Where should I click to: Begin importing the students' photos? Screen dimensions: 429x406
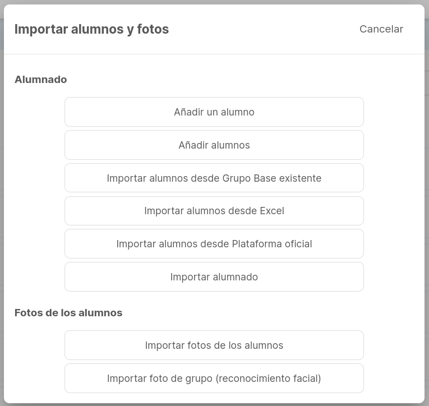click(x=214, y=345)
